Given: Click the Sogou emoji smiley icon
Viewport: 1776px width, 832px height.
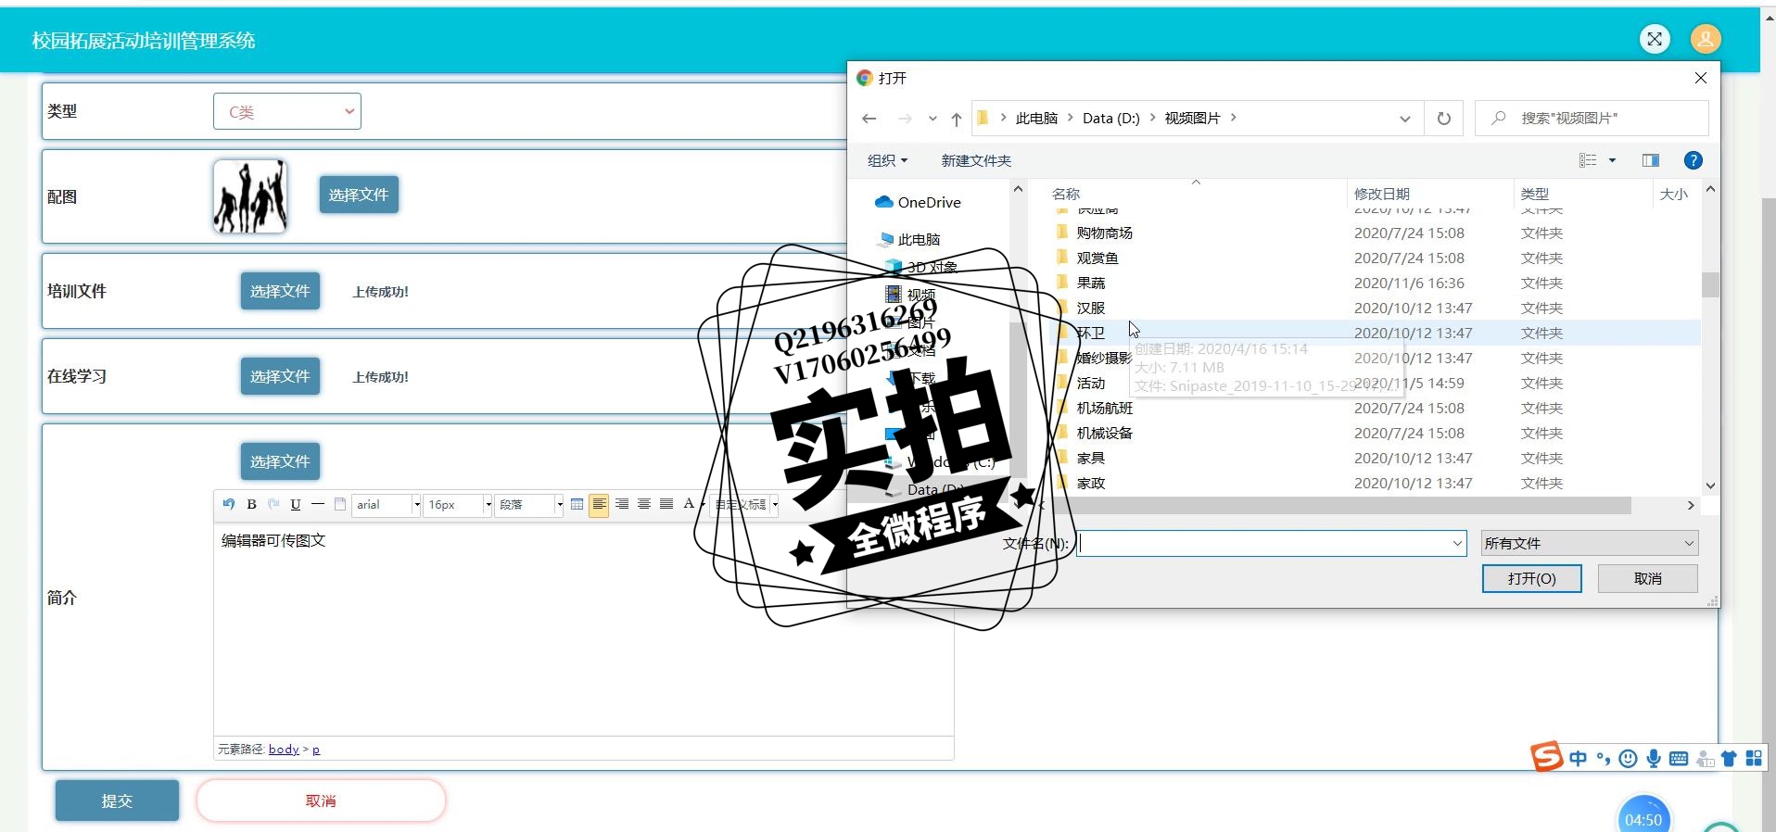Looking at the screenshot, I should click(1628, 759).
